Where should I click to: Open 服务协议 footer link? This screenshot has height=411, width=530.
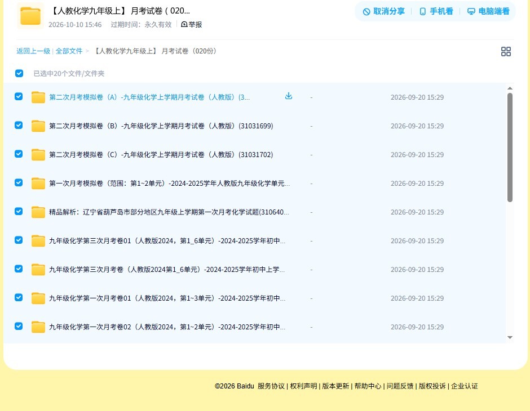coord(271,386)
